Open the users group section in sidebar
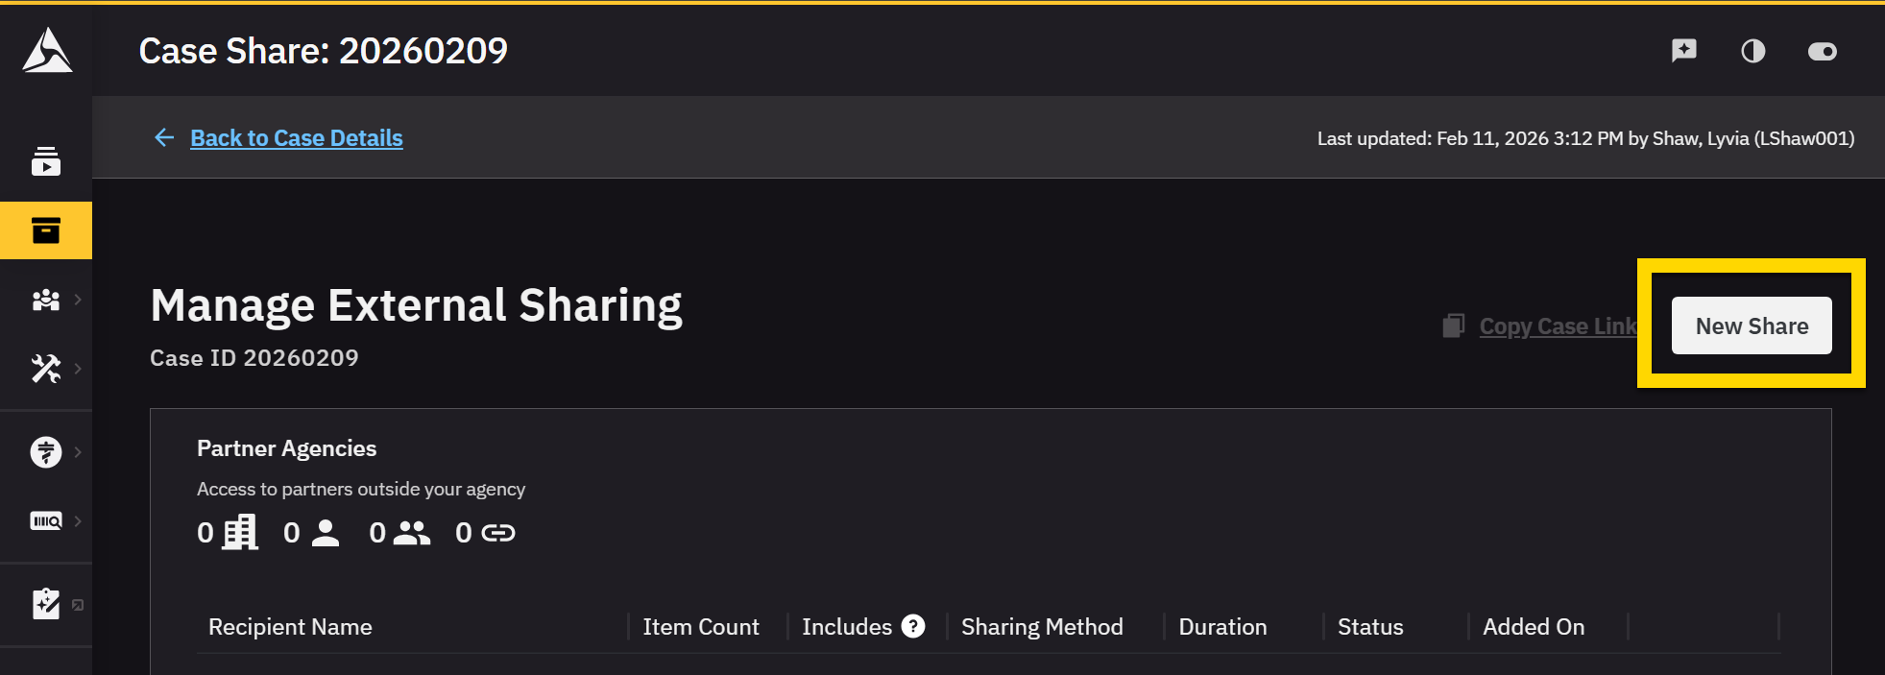1885x675 pixels. point(45,300)
